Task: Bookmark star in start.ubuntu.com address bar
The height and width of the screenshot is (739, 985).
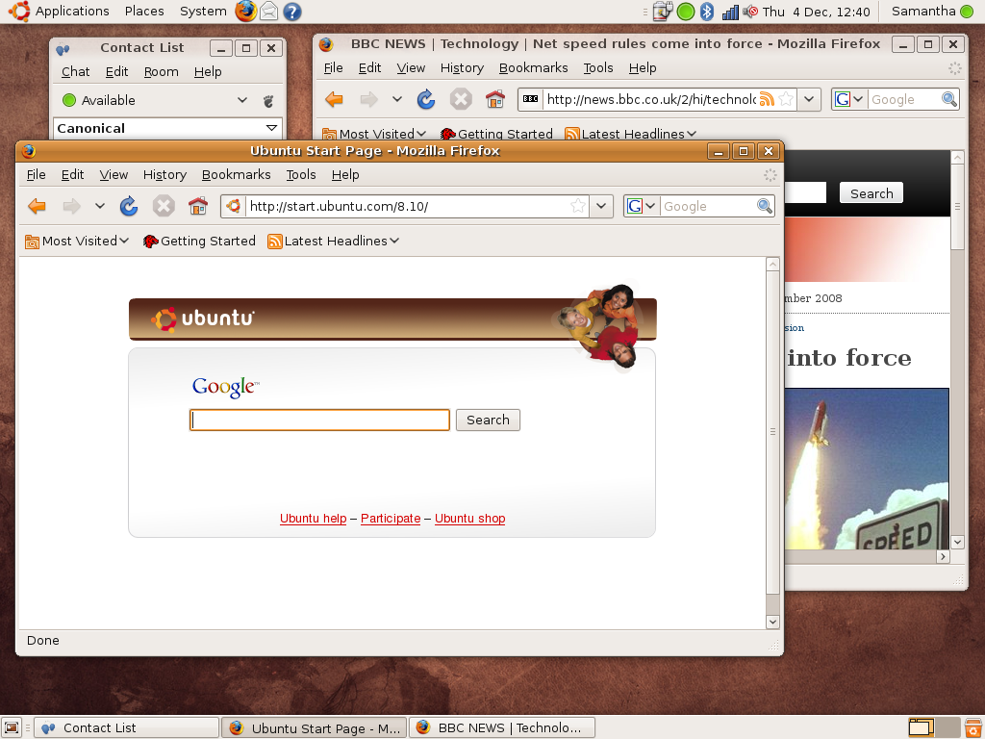Action: point(578,206)
